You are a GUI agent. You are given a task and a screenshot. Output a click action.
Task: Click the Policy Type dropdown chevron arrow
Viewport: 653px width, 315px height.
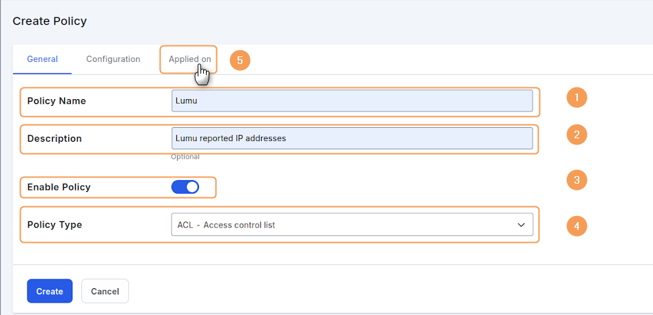521,225
